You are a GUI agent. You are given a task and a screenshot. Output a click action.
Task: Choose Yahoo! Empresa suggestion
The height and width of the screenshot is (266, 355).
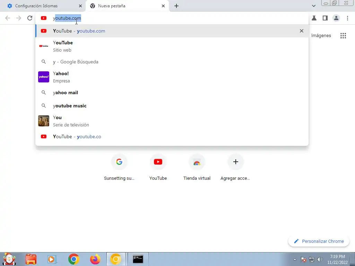pos(172,77)
